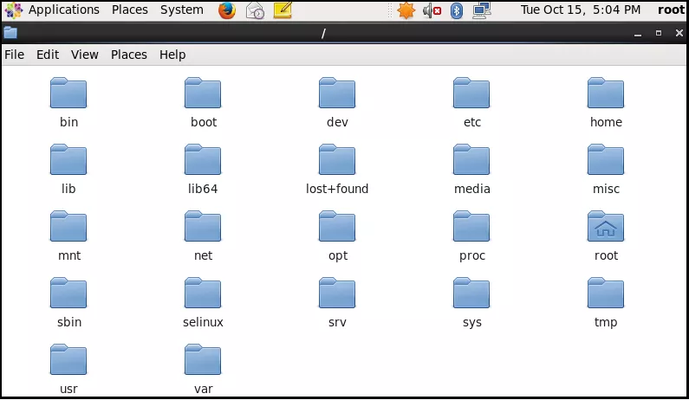Select the opt folder icon
This screenshot has width=689, height=400.
[x=337, y=226]
